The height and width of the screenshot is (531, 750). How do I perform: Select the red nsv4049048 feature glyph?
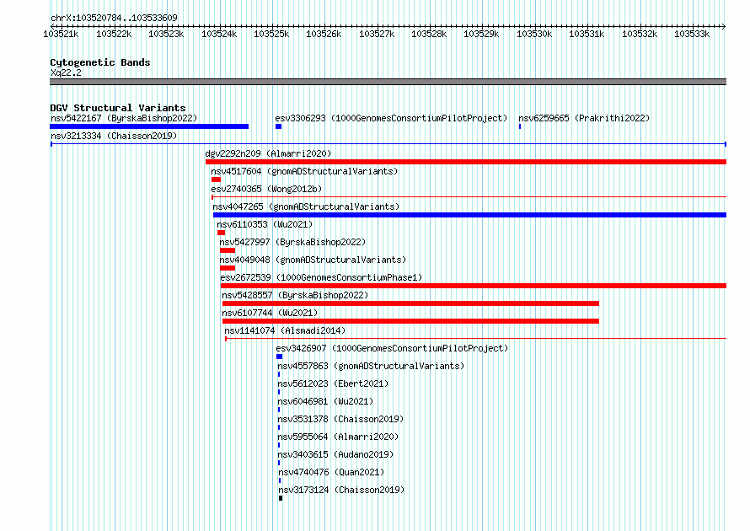click(228, 268)
